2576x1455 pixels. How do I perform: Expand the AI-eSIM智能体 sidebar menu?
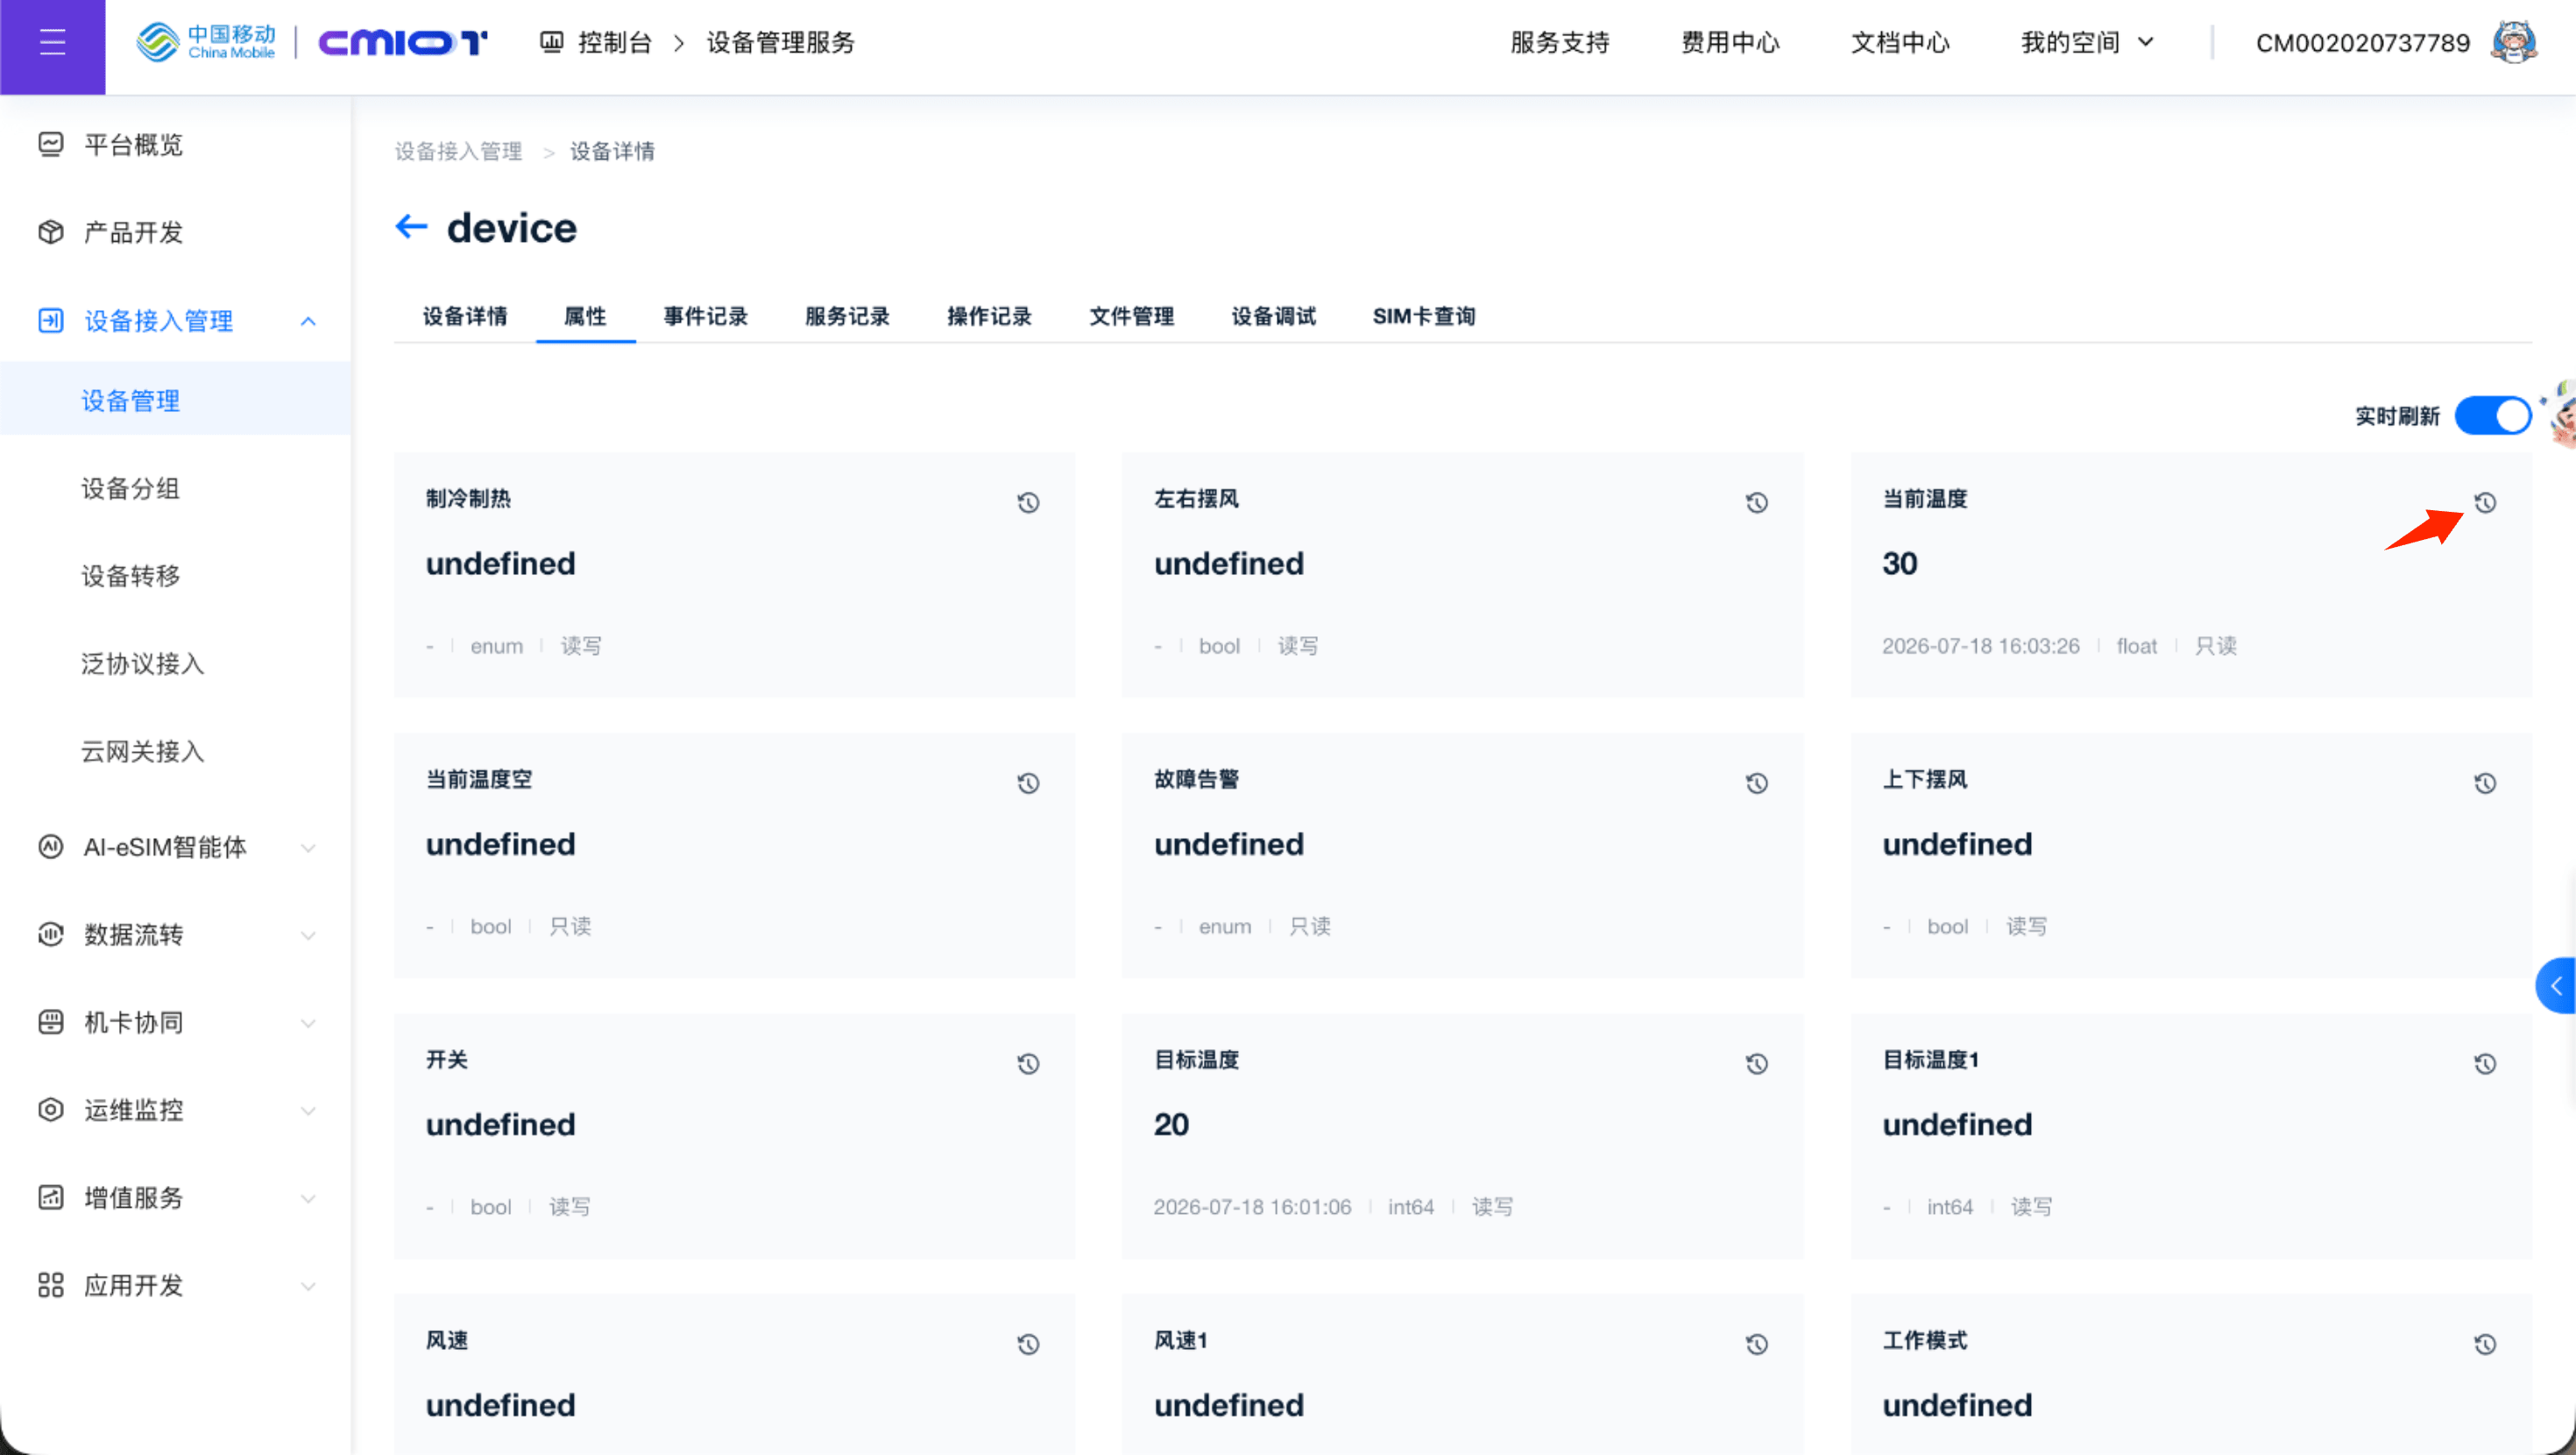tap(308, 848)
